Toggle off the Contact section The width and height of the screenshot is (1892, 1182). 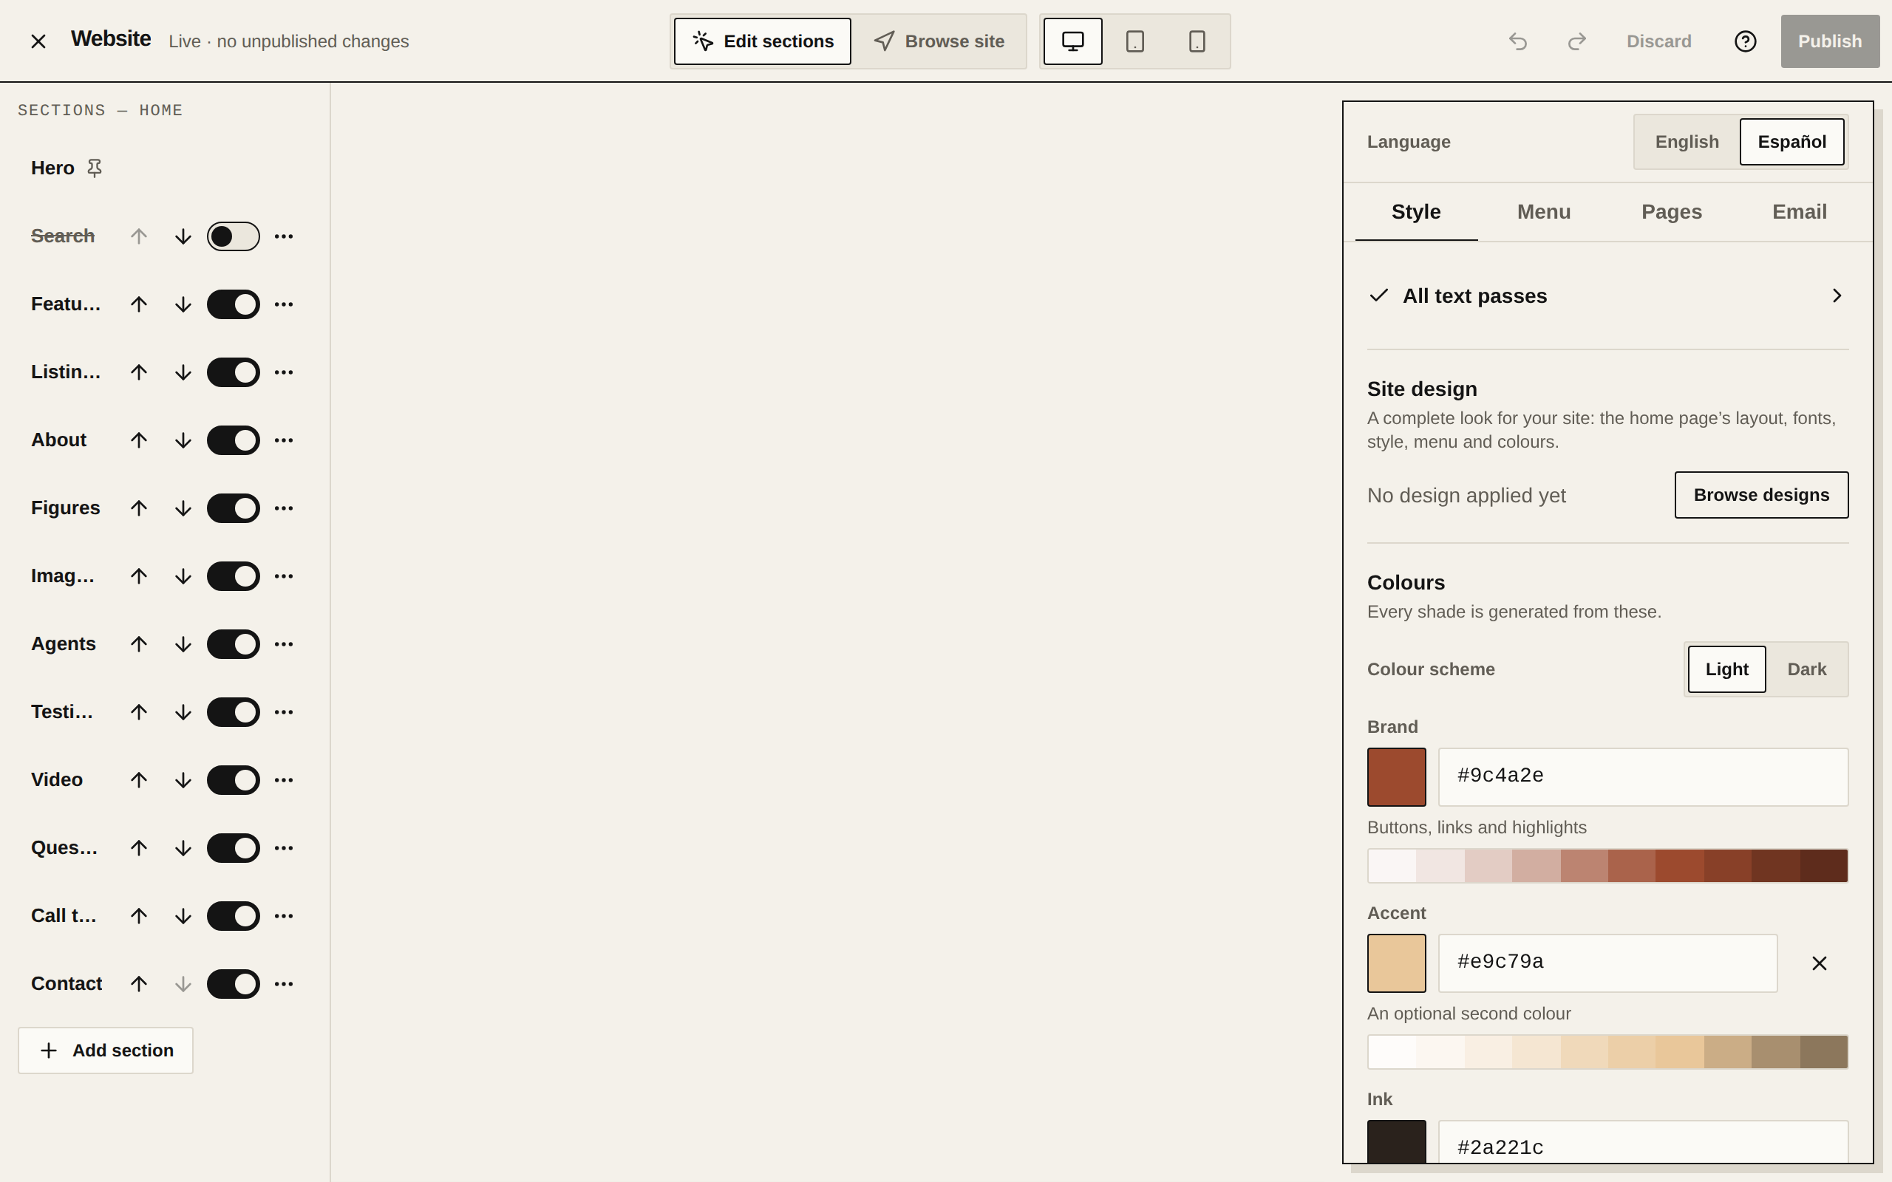(x=233, y=984)
